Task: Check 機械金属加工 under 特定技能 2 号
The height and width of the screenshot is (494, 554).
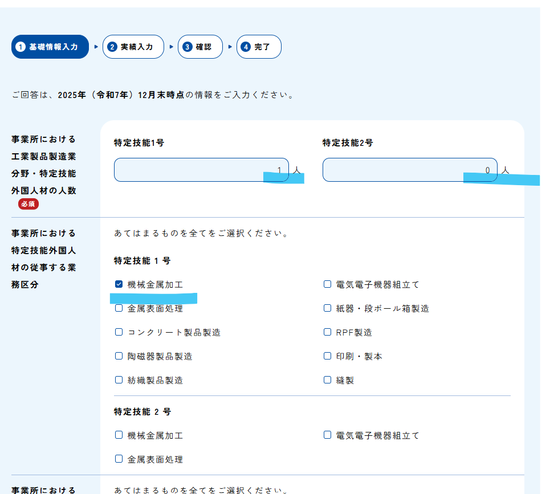Action: [119, 435]
